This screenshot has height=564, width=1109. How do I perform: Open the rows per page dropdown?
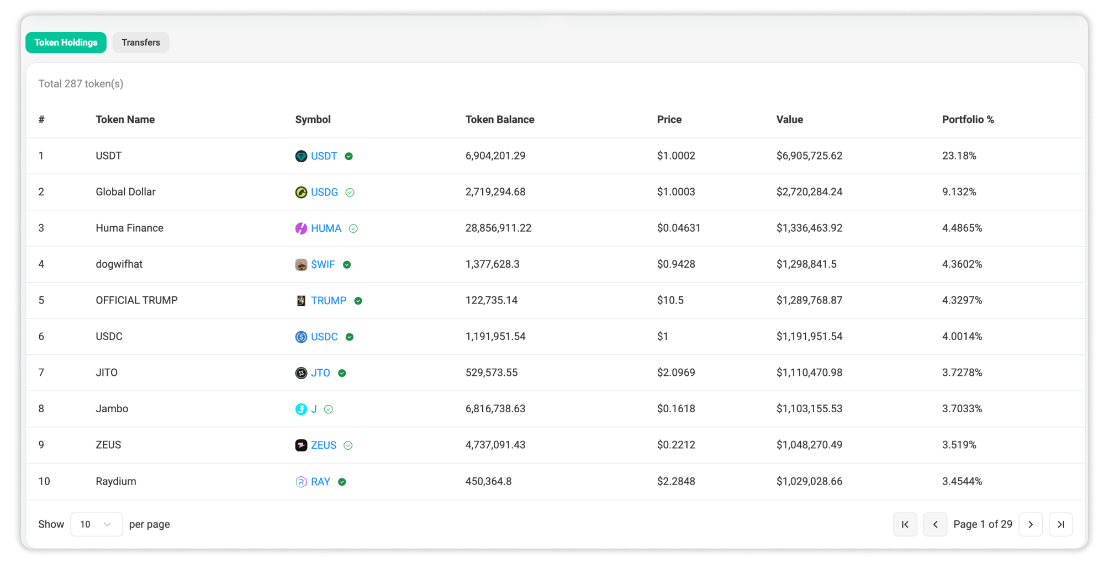pyautogui.click(x=96, y=524)
